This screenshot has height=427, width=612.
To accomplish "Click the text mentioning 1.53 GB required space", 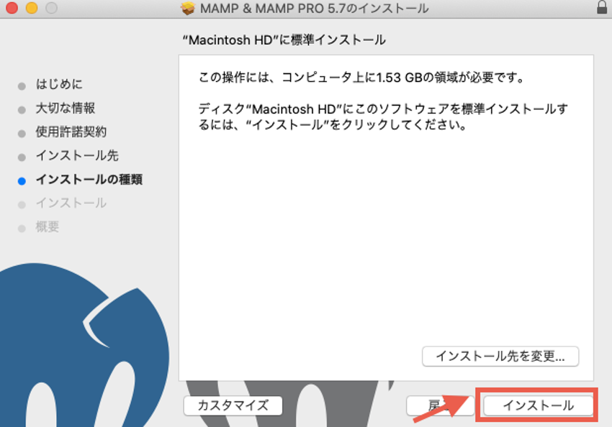I will click(x=360, y=77).
